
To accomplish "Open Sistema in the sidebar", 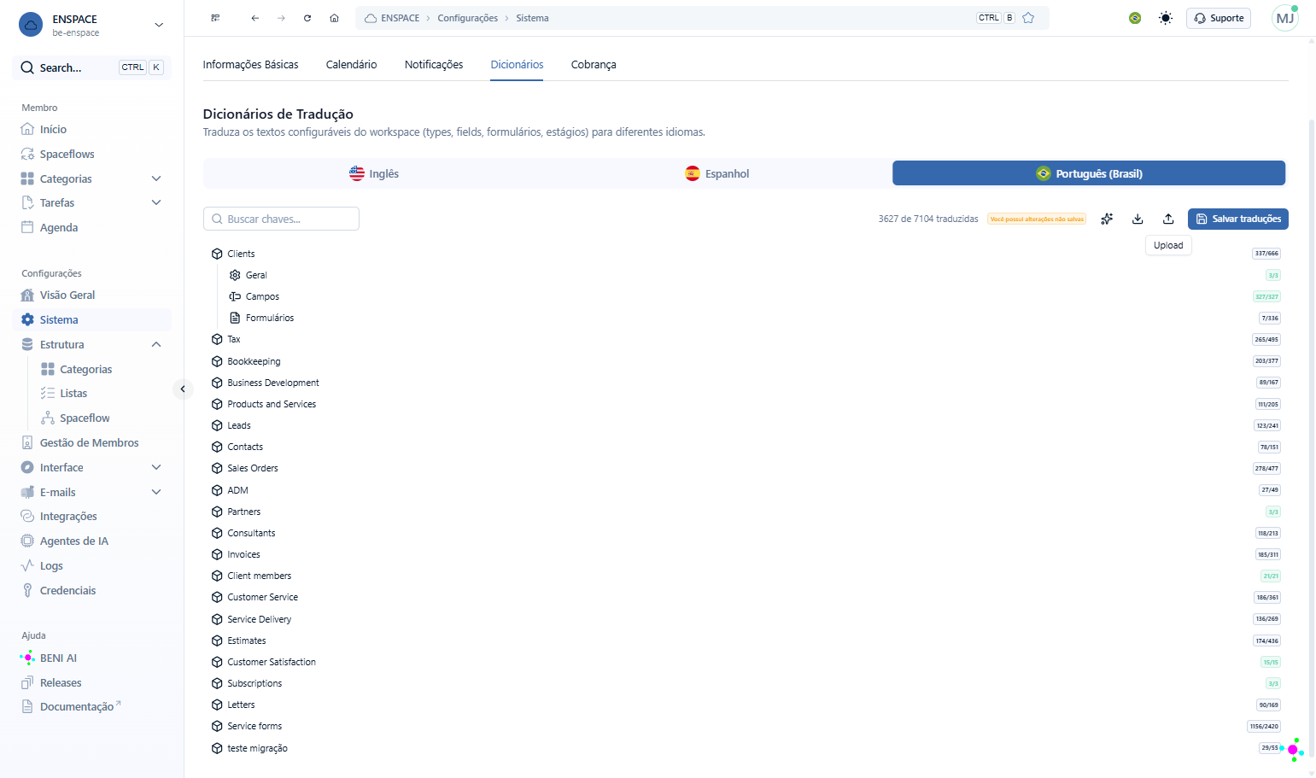I will click(92, 319).
